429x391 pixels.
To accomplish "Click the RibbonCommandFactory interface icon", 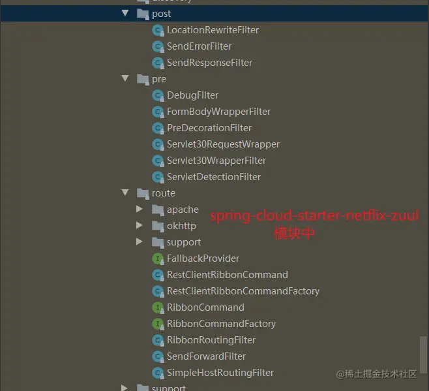I will point(158,324).
